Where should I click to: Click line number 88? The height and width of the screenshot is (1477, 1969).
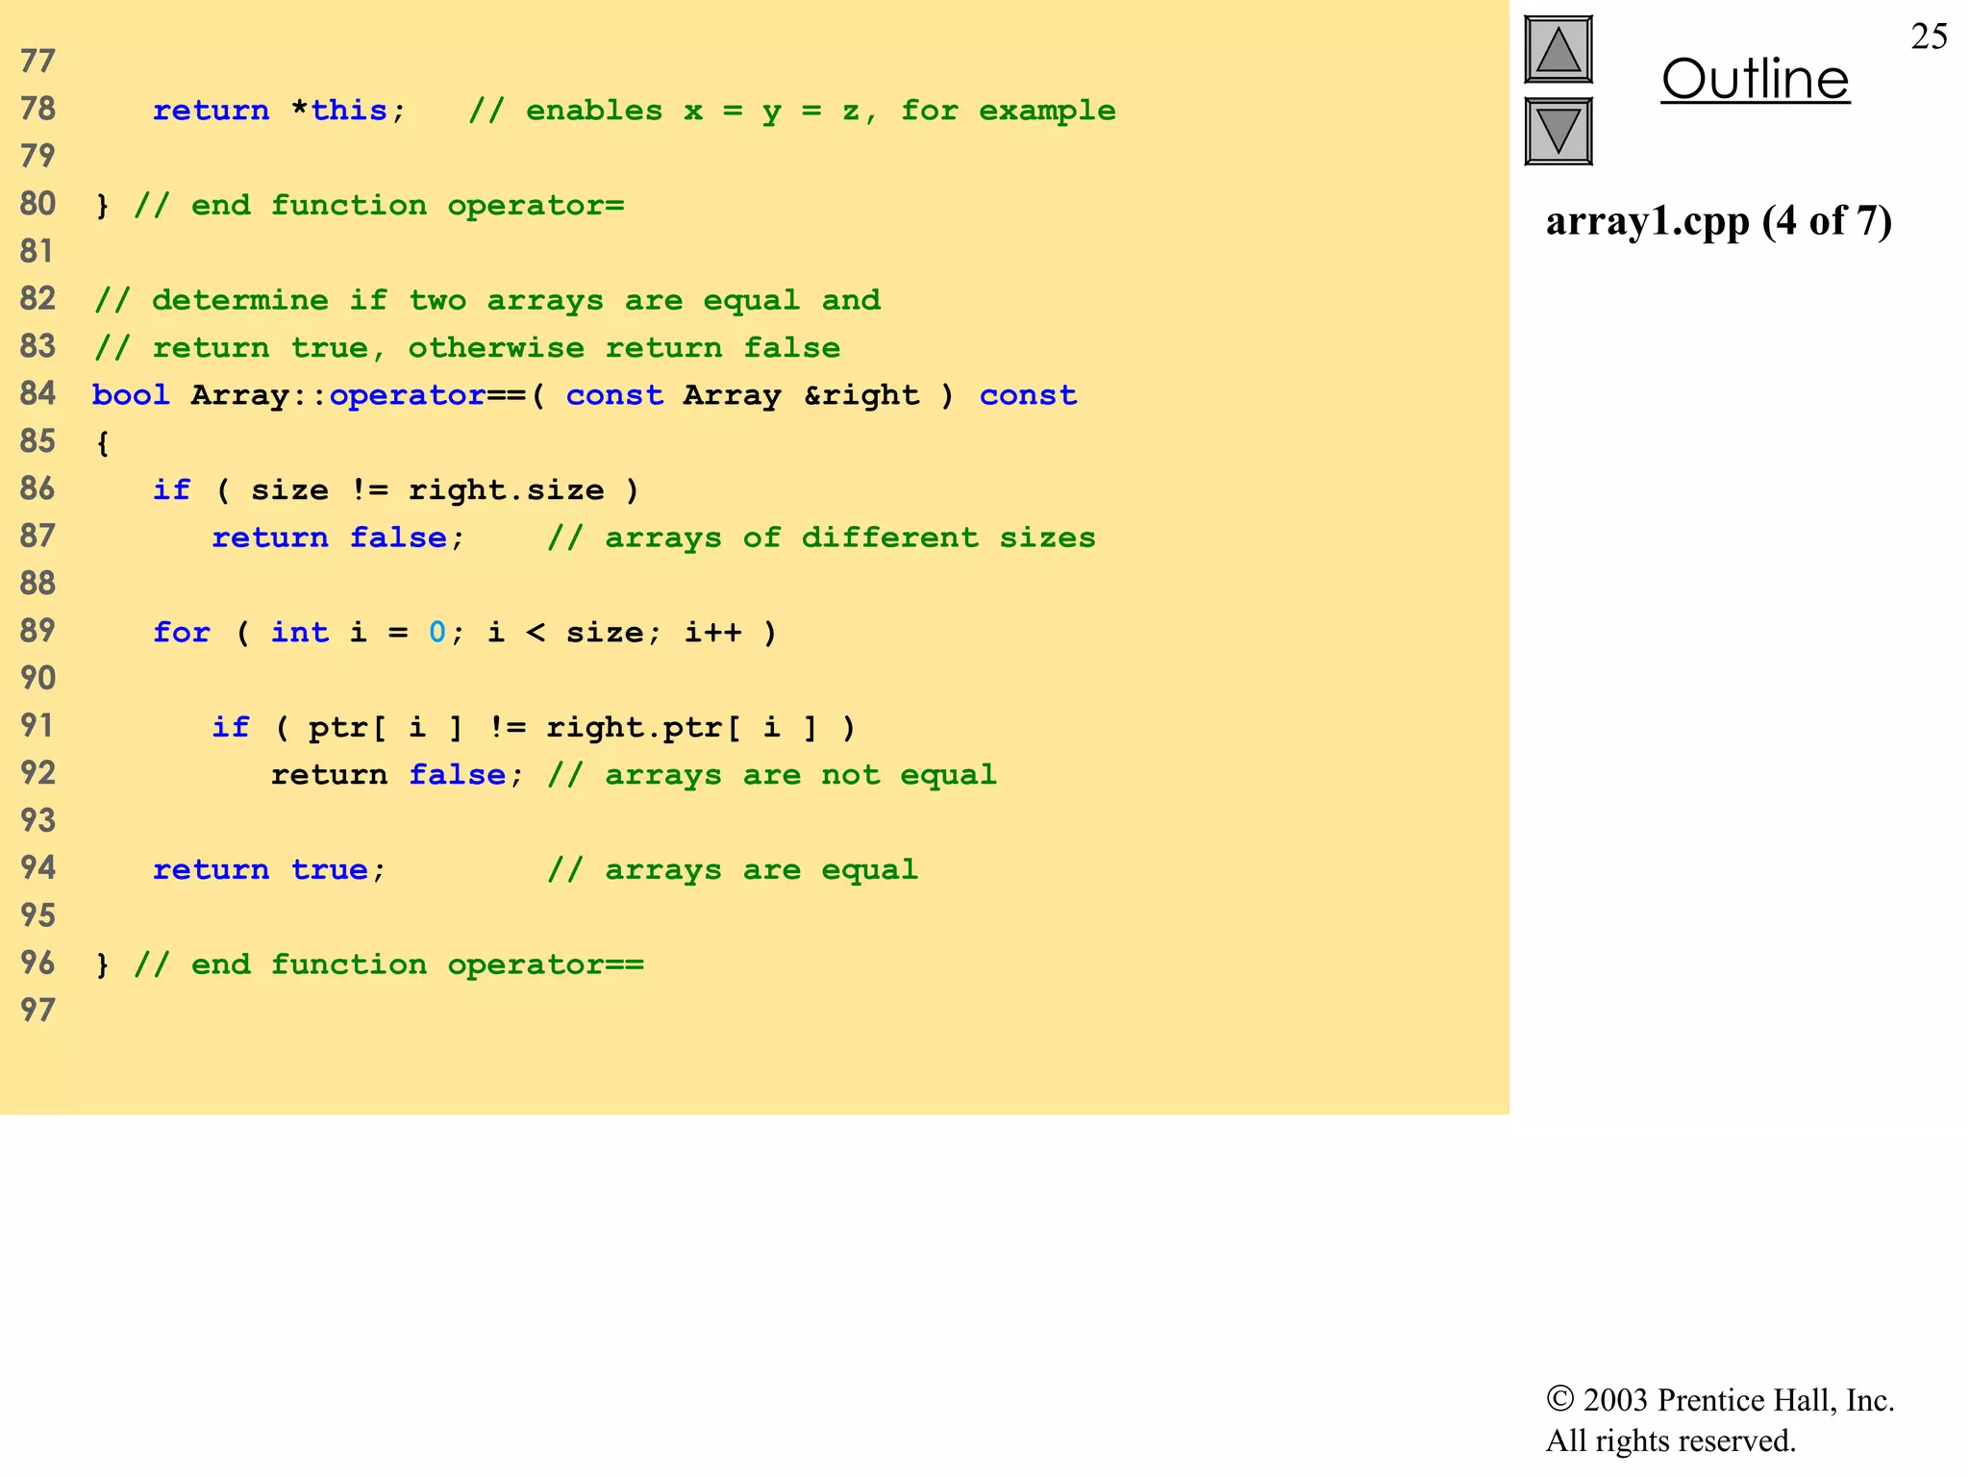[37, 584]
